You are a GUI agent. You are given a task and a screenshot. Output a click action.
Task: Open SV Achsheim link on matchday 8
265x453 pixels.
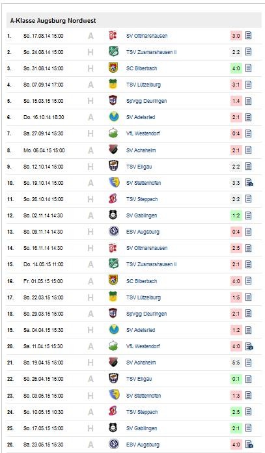point(141,150)
